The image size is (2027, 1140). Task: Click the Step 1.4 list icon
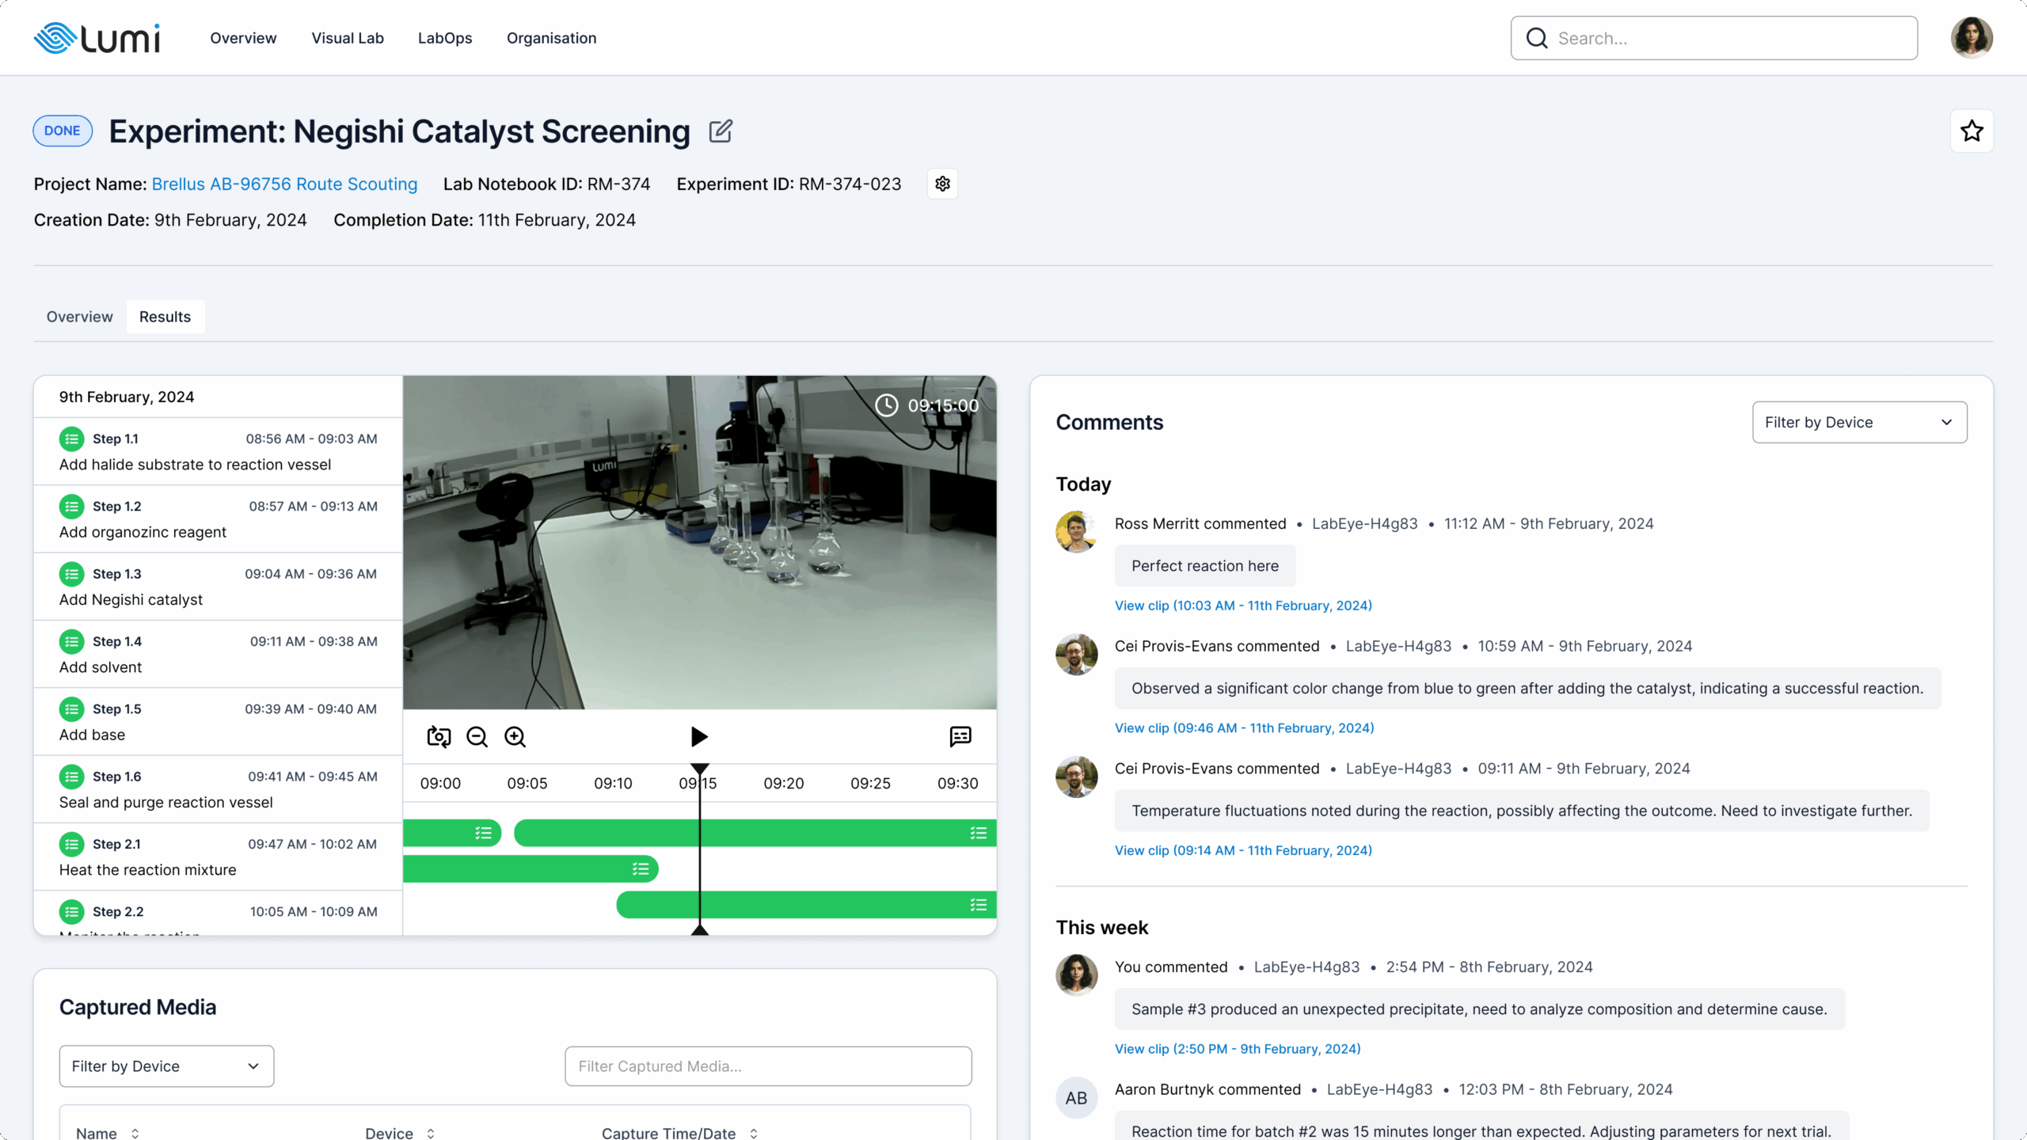72,641
